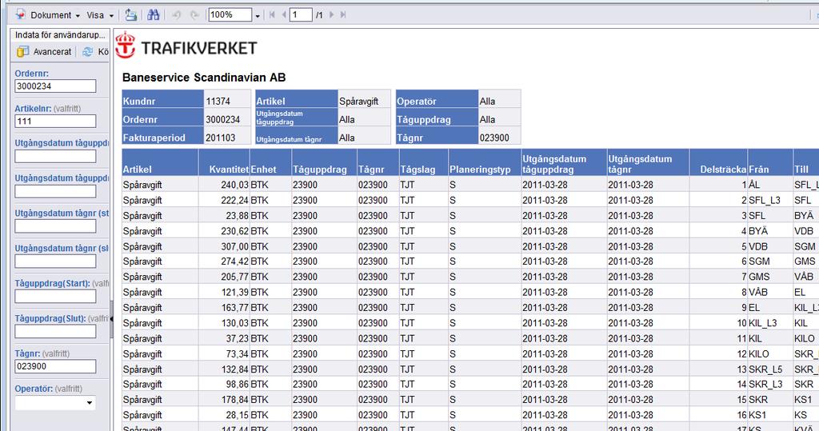
Task: Click the undo arrow icon
Action: click(177, 15)
